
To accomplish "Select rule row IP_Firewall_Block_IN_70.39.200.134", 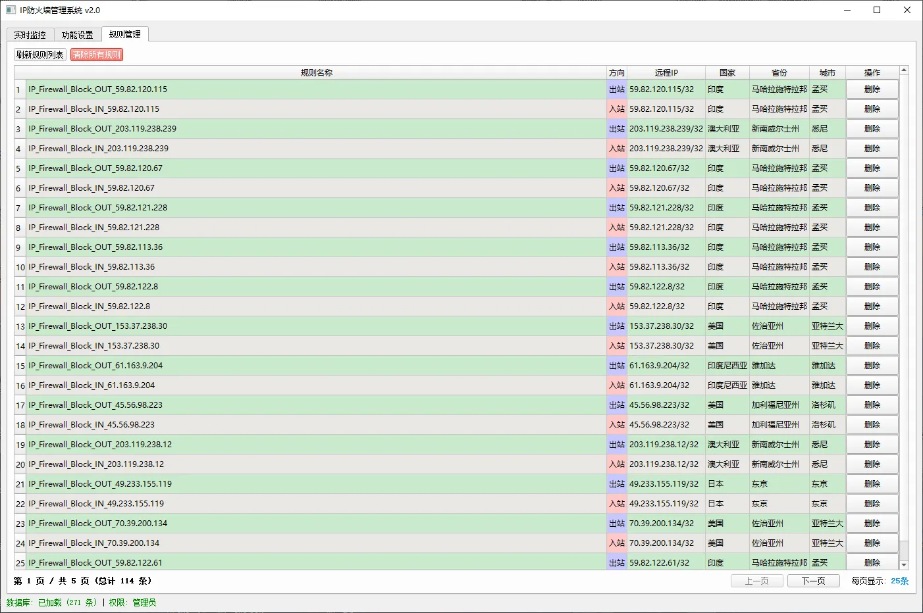I will point(263,543).
